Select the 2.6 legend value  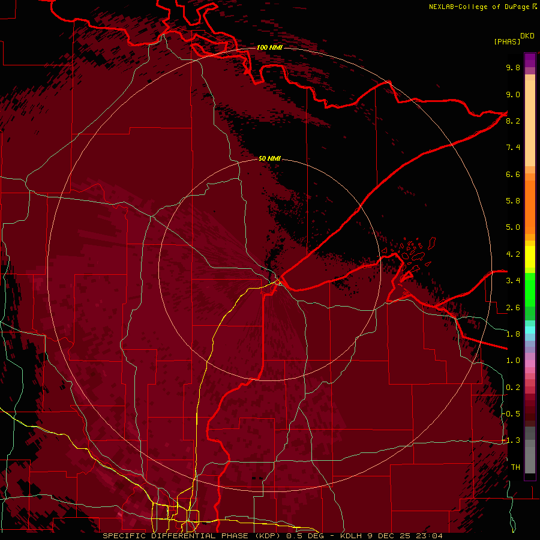(x=513, y=308)
